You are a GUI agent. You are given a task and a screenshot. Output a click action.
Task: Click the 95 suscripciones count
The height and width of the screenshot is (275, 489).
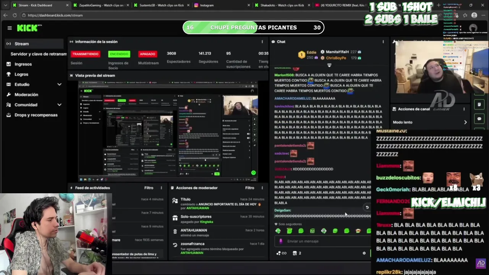point(228,53)
